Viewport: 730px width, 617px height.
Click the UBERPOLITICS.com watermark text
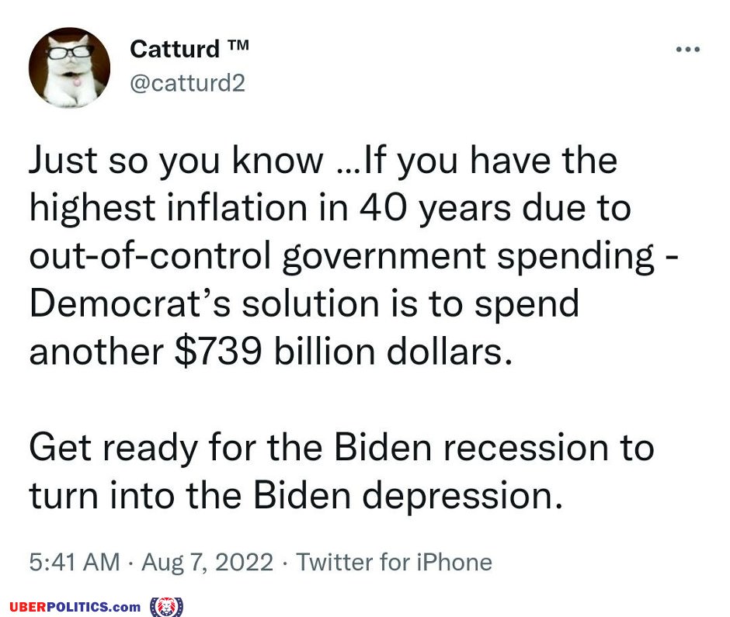pos(75,607)
